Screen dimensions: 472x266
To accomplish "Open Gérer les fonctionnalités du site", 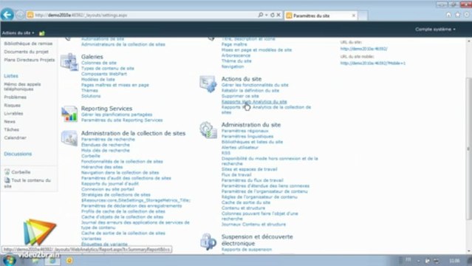I will click(255, 85).
